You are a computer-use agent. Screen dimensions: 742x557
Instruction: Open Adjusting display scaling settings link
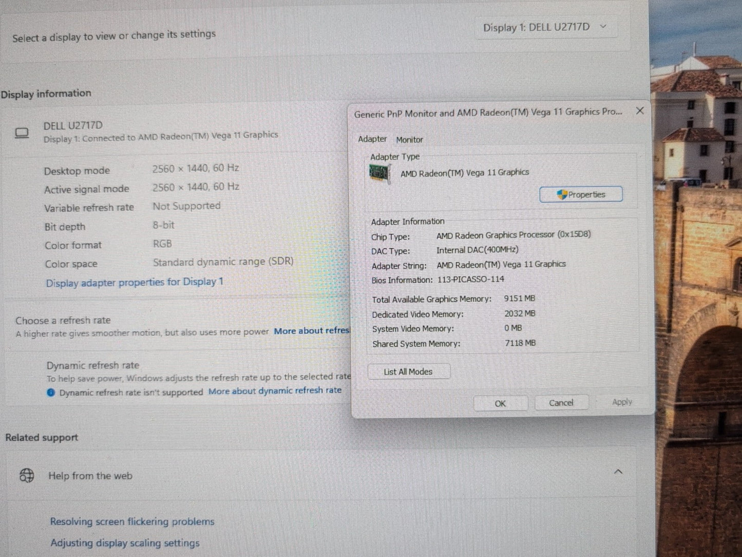coord(125,543)
